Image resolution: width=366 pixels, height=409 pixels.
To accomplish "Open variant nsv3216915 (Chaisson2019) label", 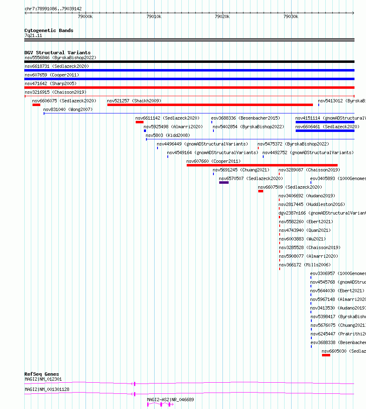I will pos(56,92).
